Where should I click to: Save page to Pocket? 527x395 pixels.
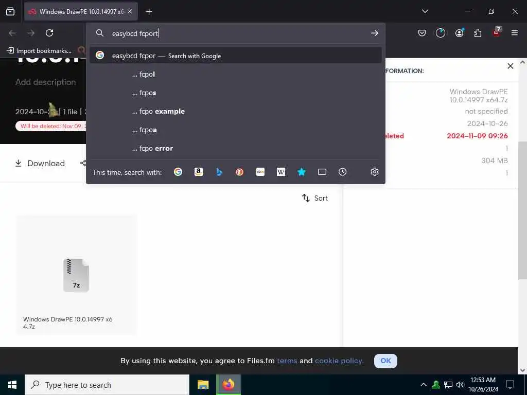(422, 33)
